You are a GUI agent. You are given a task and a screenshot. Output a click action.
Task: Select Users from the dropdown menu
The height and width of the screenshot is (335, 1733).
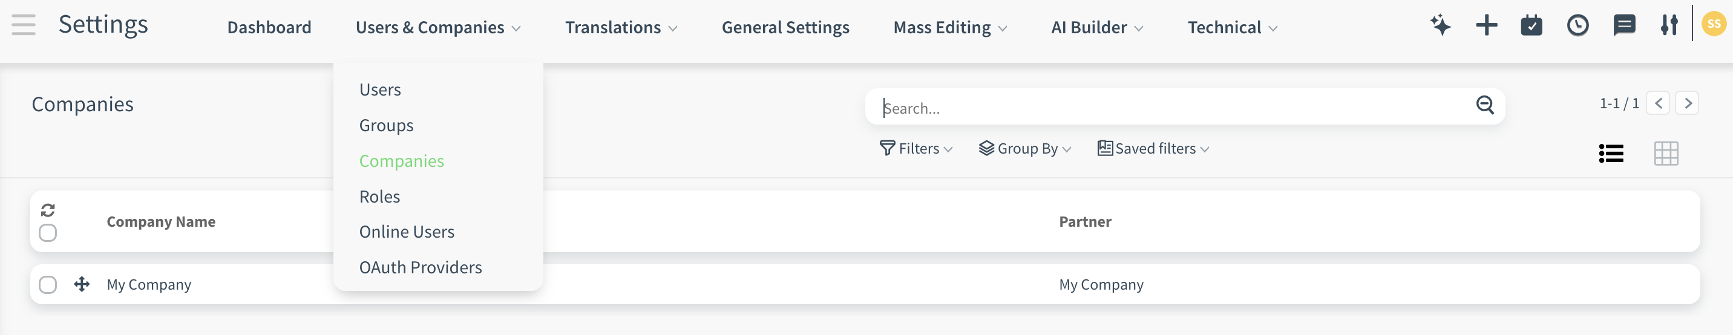pyautogui.click(x=379, y=89)
